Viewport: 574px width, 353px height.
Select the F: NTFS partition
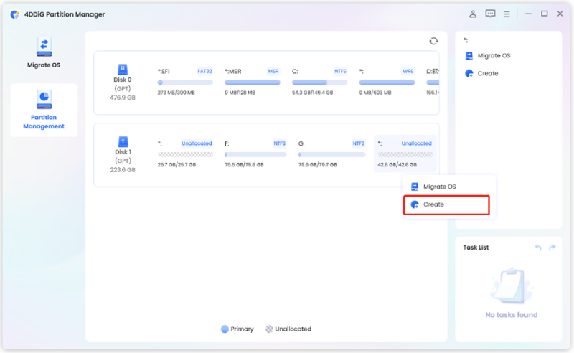pyautogui.click(x=255, y=154)
